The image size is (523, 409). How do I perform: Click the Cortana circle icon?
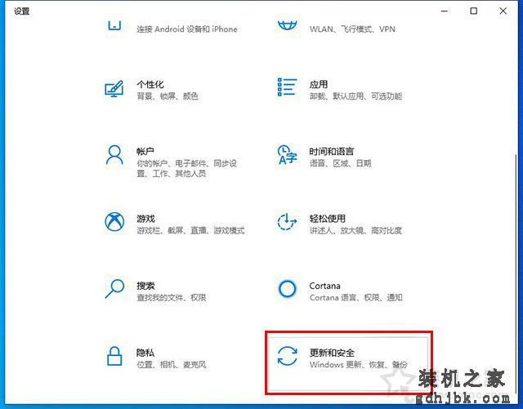(x=287, y=289)
